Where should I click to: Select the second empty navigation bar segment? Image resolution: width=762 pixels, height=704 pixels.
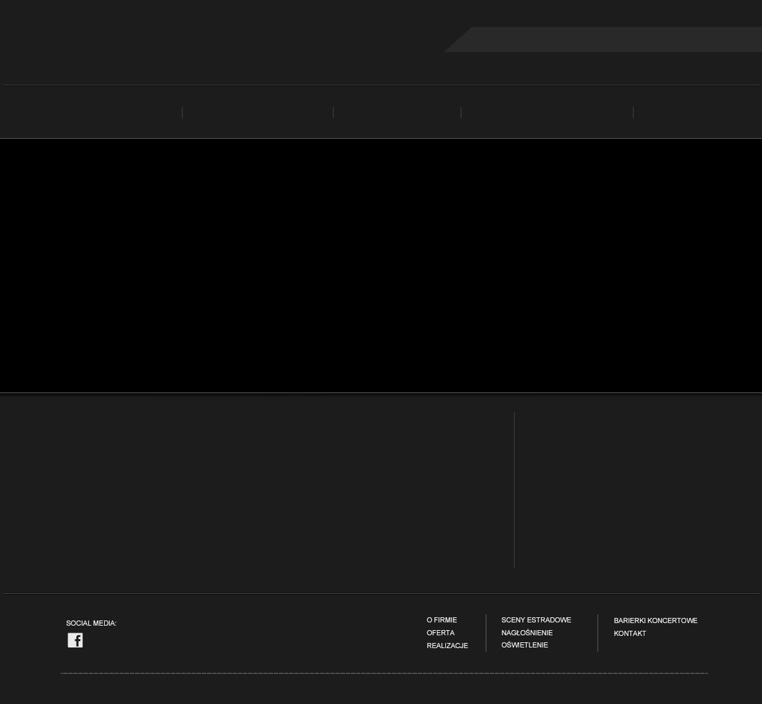pyautogui.click(x=258, y=112)
